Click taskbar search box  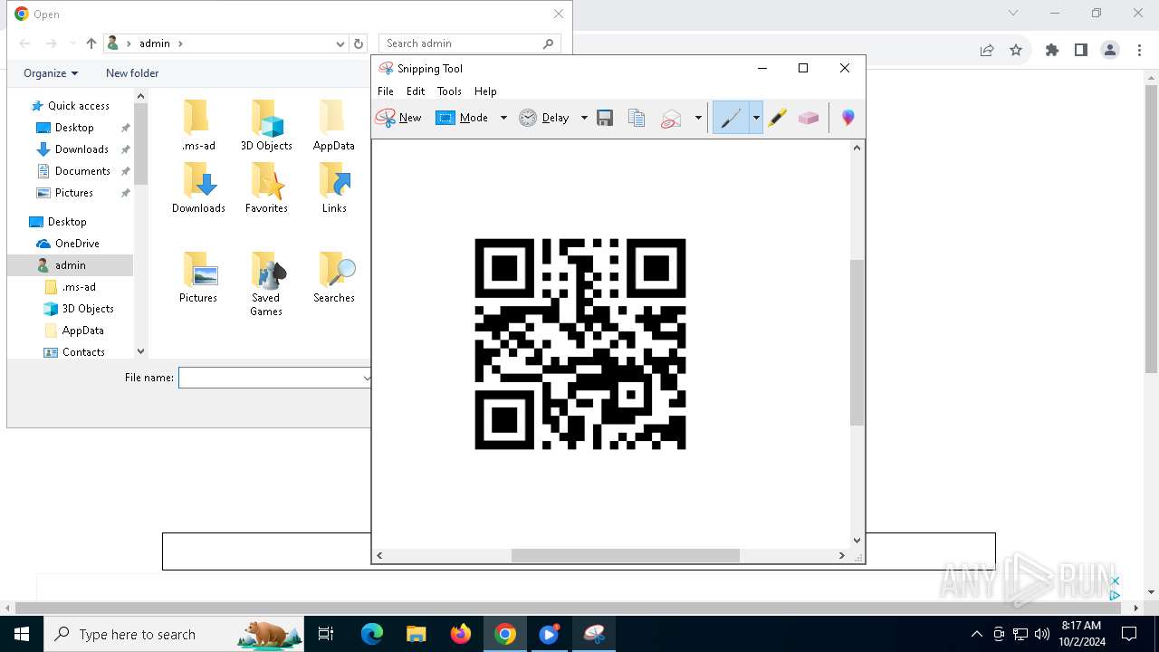tap(174, 634)
